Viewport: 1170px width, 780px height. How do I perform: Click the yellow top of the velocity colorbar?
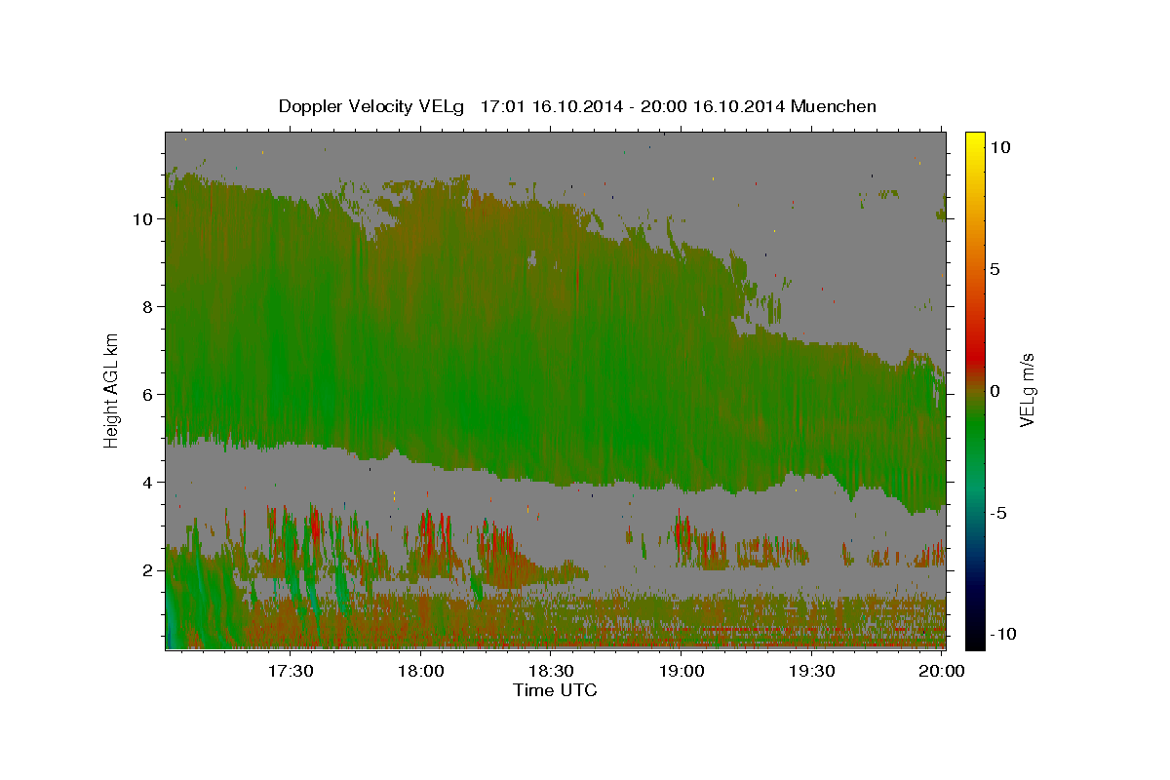tap(975, 141)
